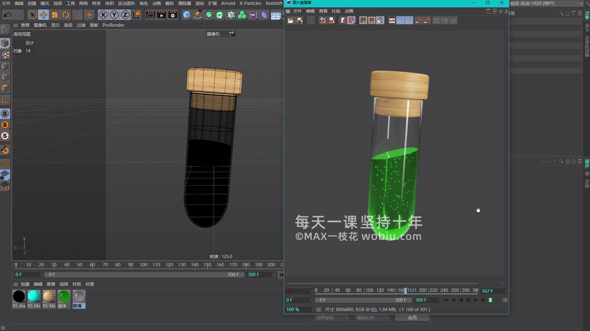Click the 应用 apply button
Image resolution: width=590 pixels, height=331 pixels.
[x=412, y=318]
